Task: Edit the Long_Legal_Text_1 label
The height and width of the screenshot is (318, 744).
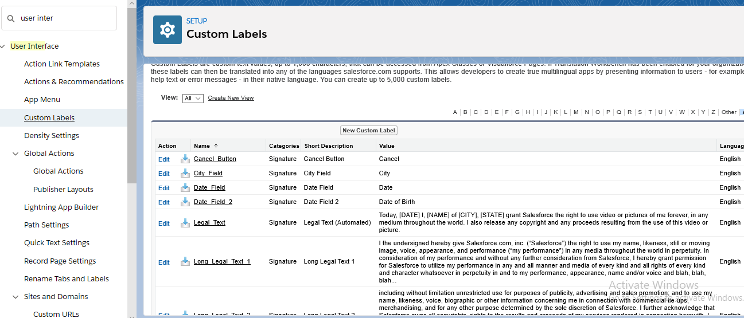Action: (164, 262)
